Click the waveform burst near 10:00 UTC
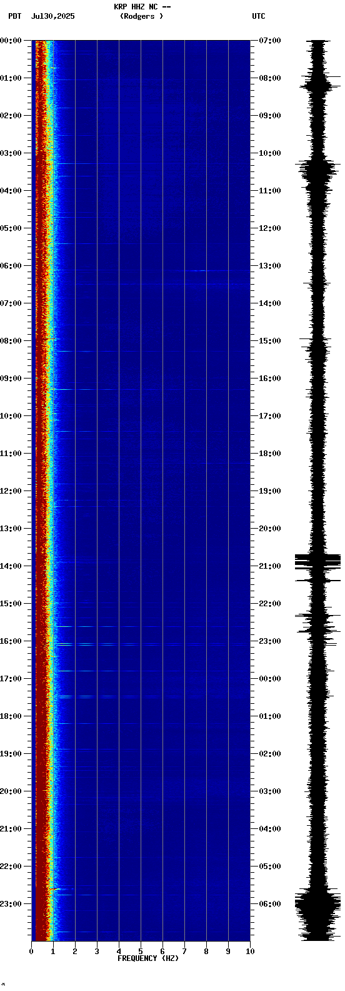This screenshot has height=991, width=345. coord(318,170)
